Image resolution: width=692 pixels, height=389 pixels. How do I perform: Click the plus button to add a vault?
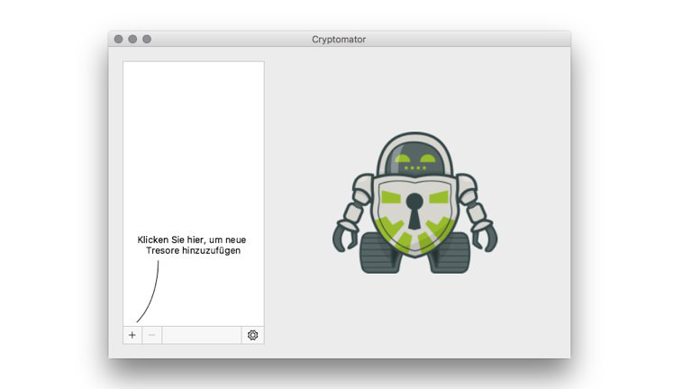coord(132,335)
